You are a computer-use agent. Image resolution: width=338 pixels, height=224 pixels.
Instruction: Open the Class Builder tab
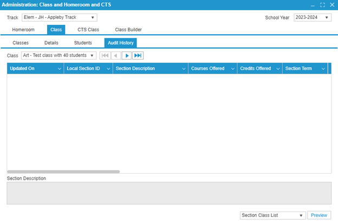point(128,30)
